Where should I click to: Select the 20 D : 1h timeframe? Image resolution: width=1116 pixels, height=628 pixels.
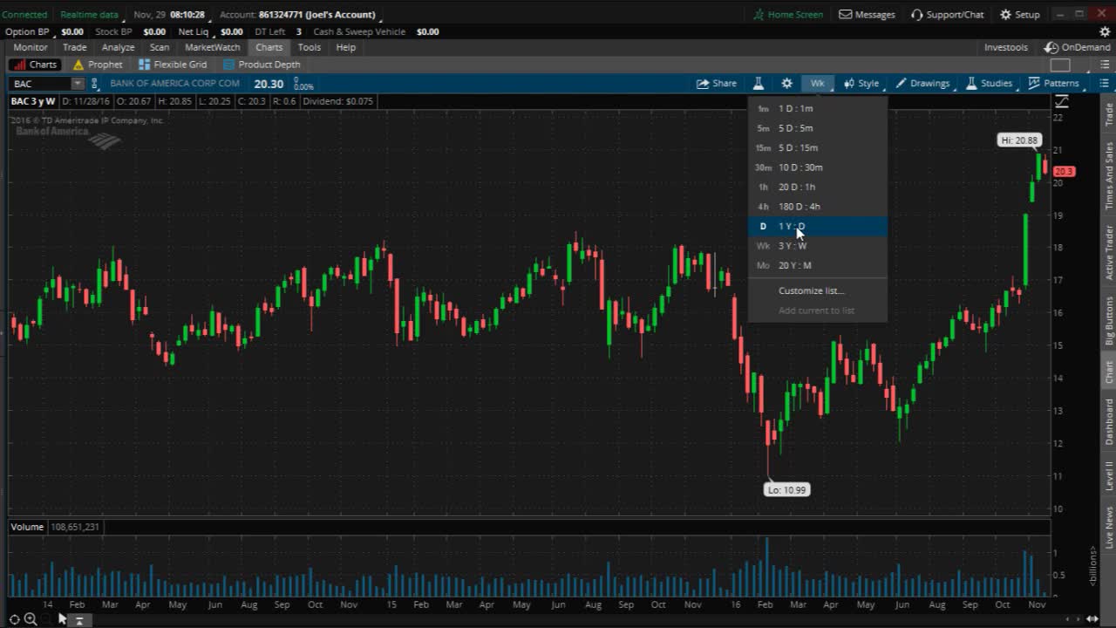coord(817,187)
